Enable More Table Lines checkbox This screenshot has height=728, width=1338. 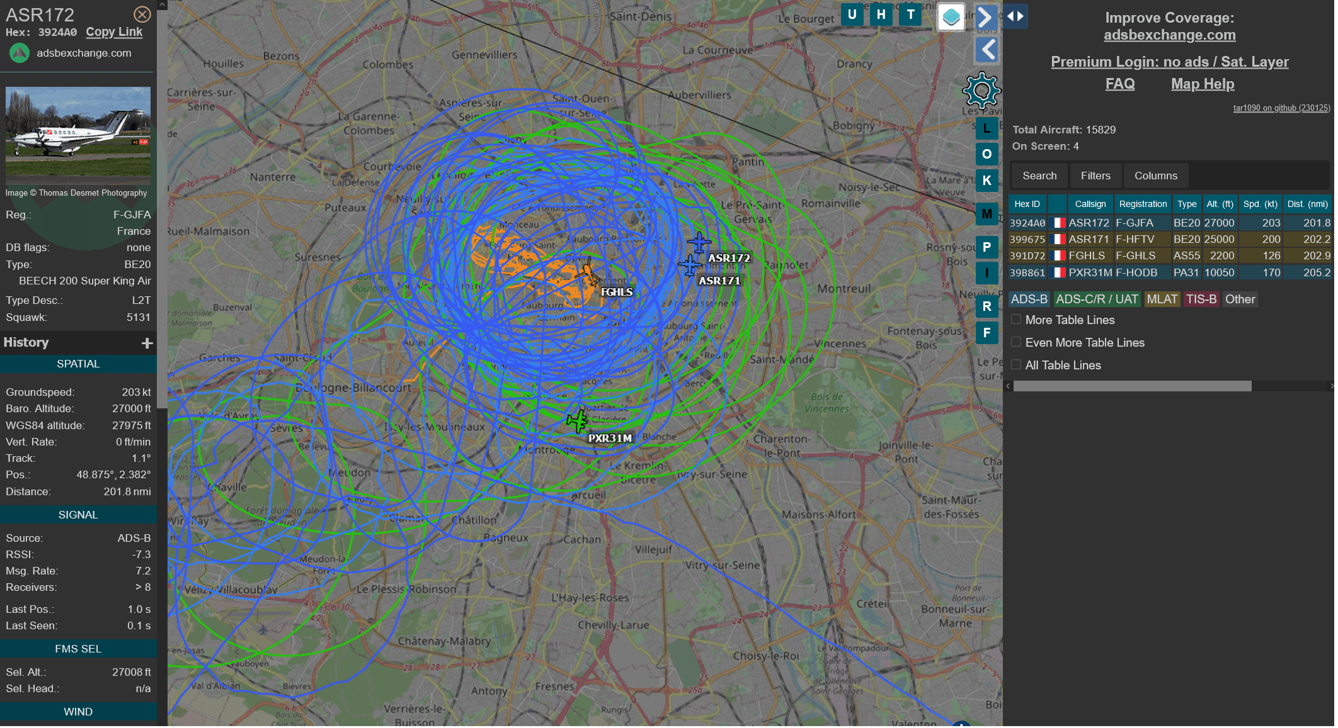[1016, 320]
